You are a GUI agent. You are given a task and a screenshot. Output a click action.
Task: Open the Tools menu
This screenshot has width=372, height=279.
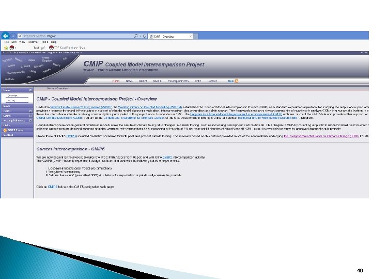pos(44,42)
